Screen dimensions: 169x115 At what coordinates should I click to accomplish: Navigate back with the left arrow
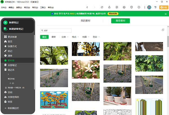87,7
